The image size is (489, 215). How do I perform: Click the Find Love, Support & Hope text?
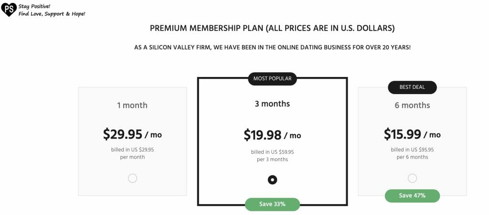(x=52, y=14)
